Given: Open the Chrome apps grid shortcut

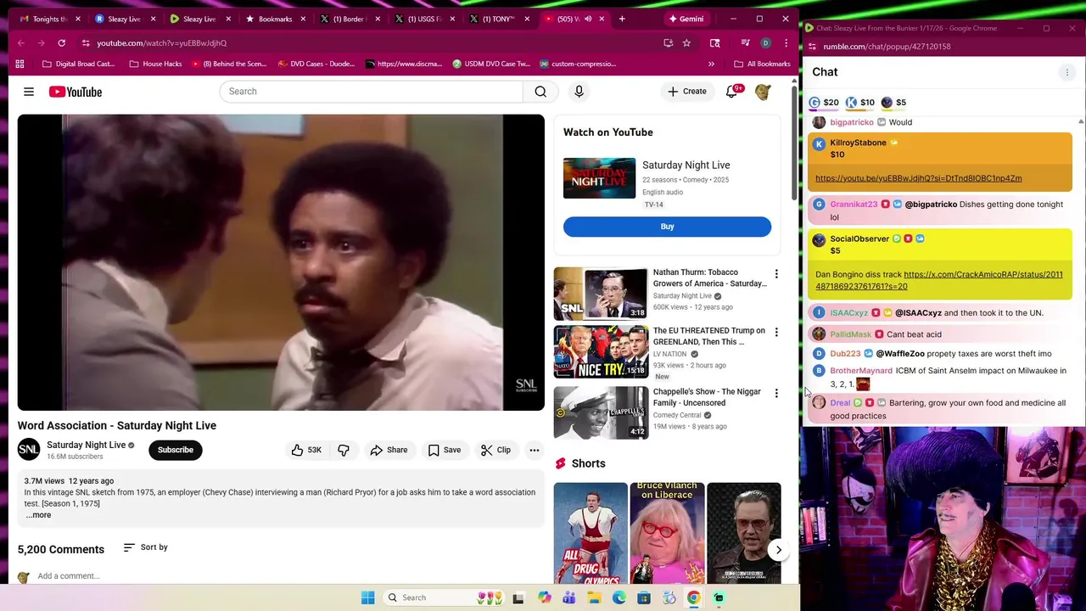Looking at the screenshot, I should click(20, 64).
